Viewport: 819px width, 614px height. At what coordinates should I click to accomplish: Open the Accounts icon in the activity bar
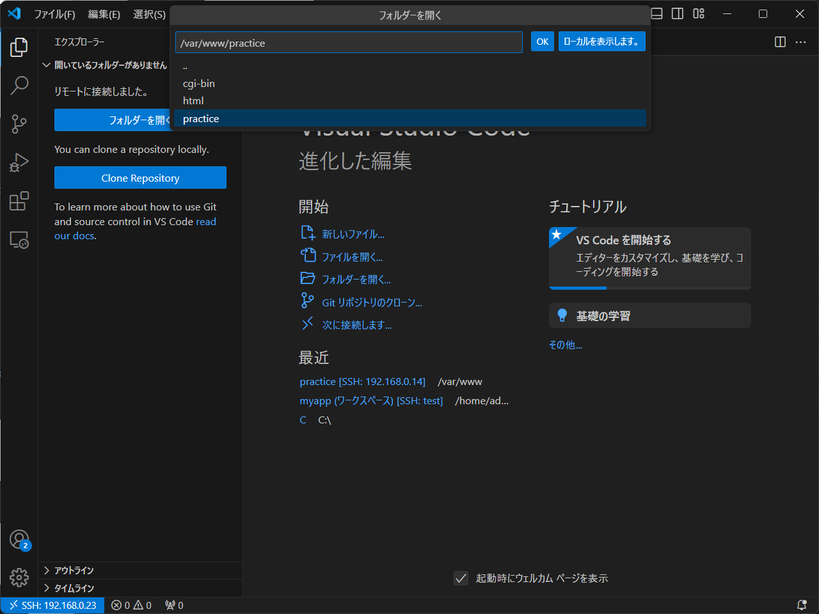point(19,539)
